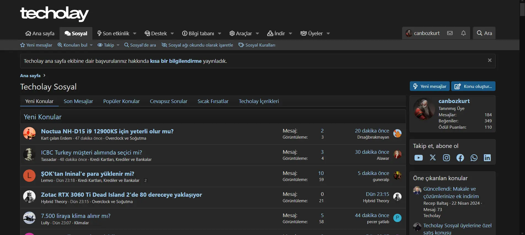
Task: Click the blue Yeni mesajlar button
Action: (430, 86)
